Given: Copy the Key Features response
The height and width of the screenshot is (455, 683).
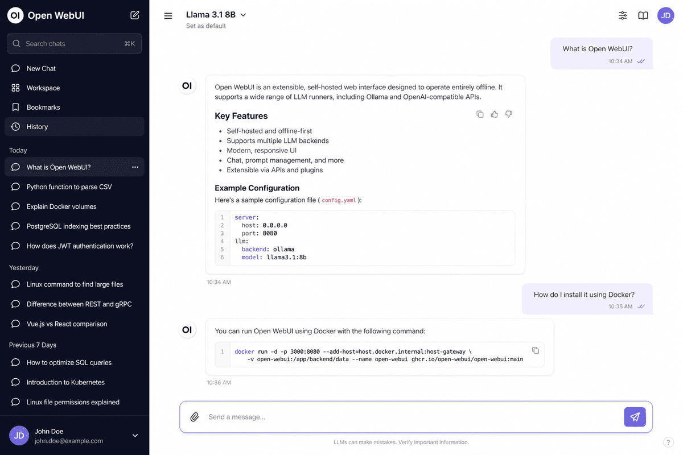Looking at the screenshot, I should click(x=480, y=114).
